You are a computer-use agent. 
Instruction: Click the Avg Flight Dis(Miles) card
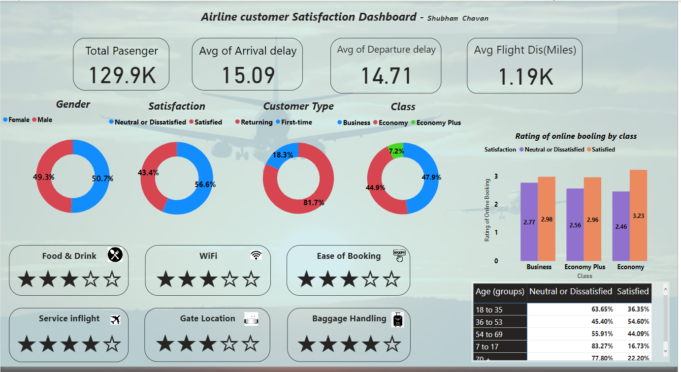[x=524, y=64]
